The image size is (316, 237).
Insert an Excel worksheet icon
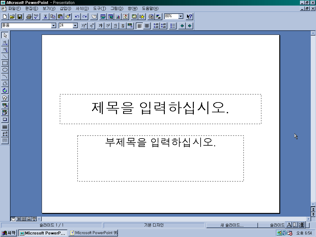pyautogui.click(x=110, y=17)
